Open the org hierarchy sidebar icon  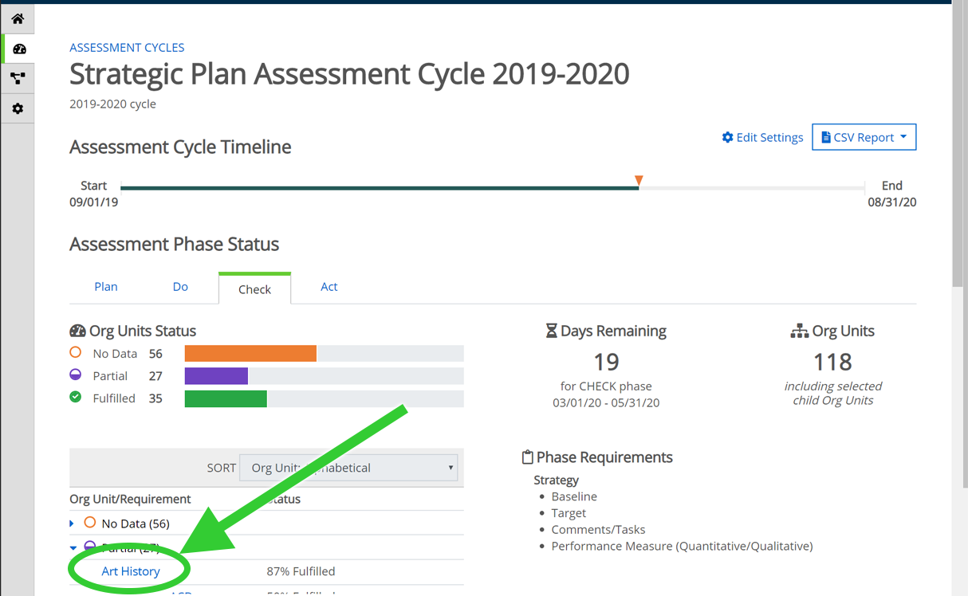click(18, 78)
